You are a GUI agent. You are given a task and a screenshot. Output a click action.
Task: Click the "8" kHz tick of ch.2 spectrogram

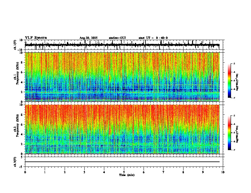(22, 115)
